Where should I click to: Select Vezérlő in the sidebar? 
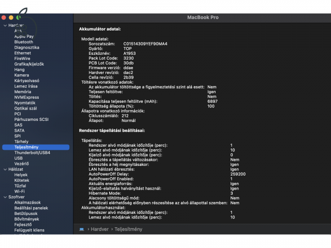click(22, 164)
